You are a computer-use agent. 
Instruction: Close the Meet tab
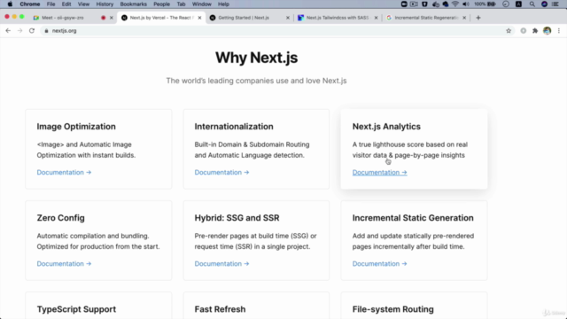tap(112, 18)
